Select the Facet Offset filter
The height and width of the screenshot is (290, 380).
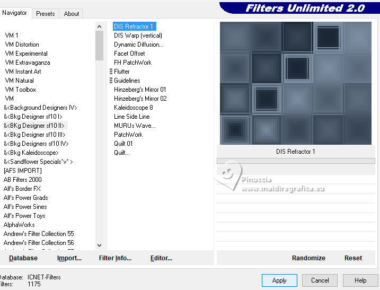click(129, 54)
